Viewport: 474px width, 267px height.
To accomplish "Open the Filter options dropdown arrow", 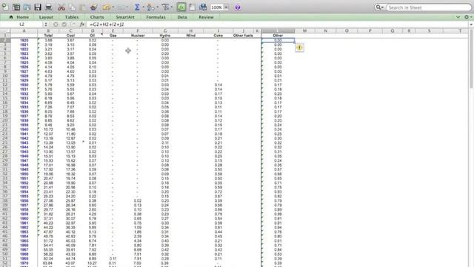I will [x=171, y=7].
